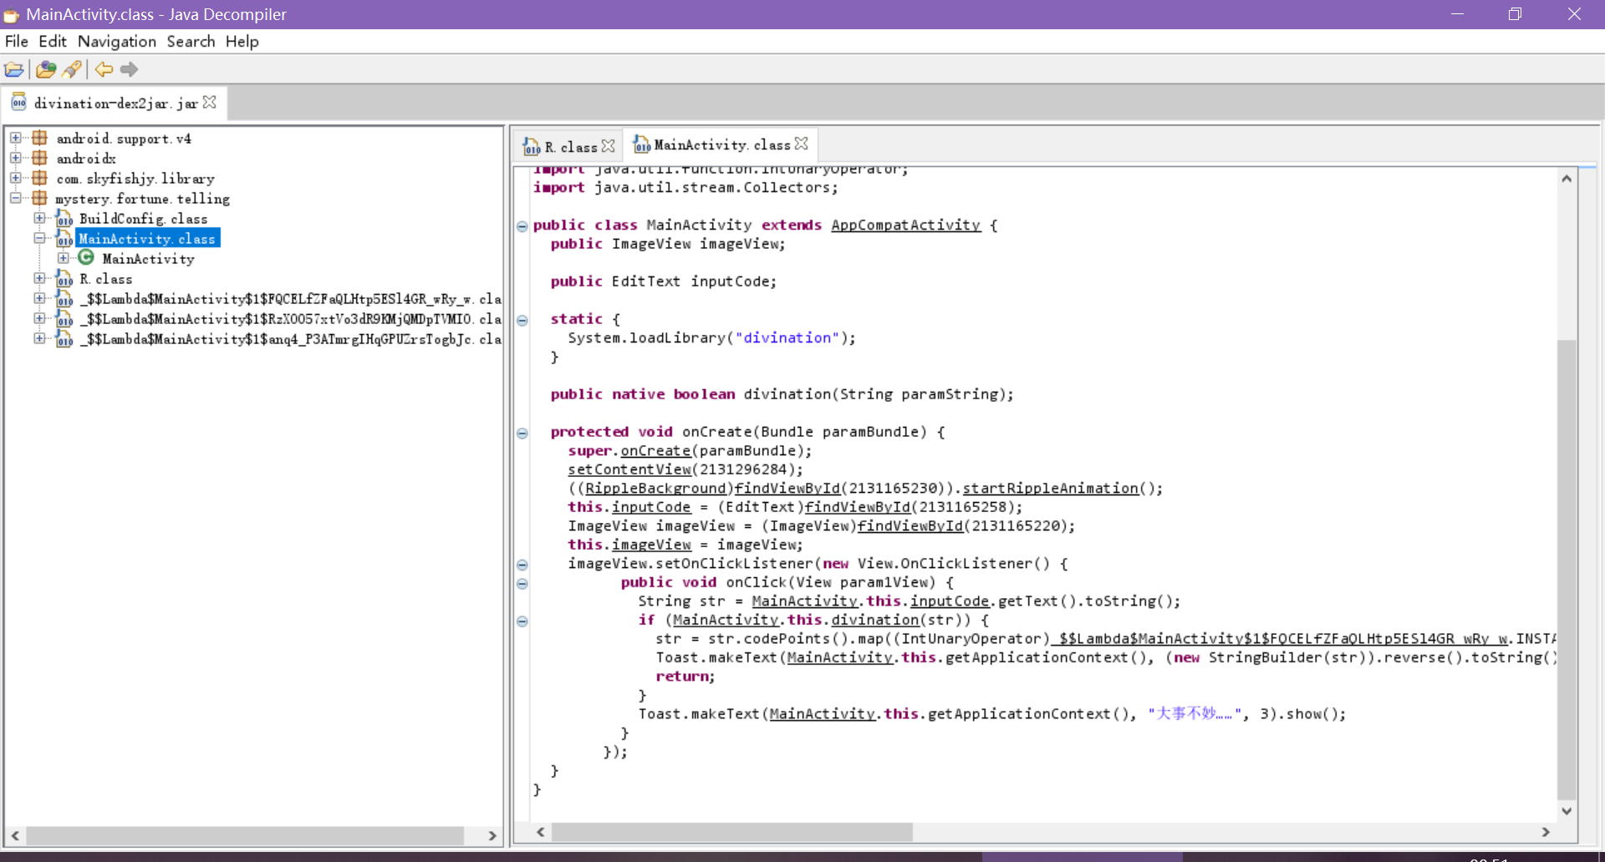Fold the if divination block

[522, 621]
